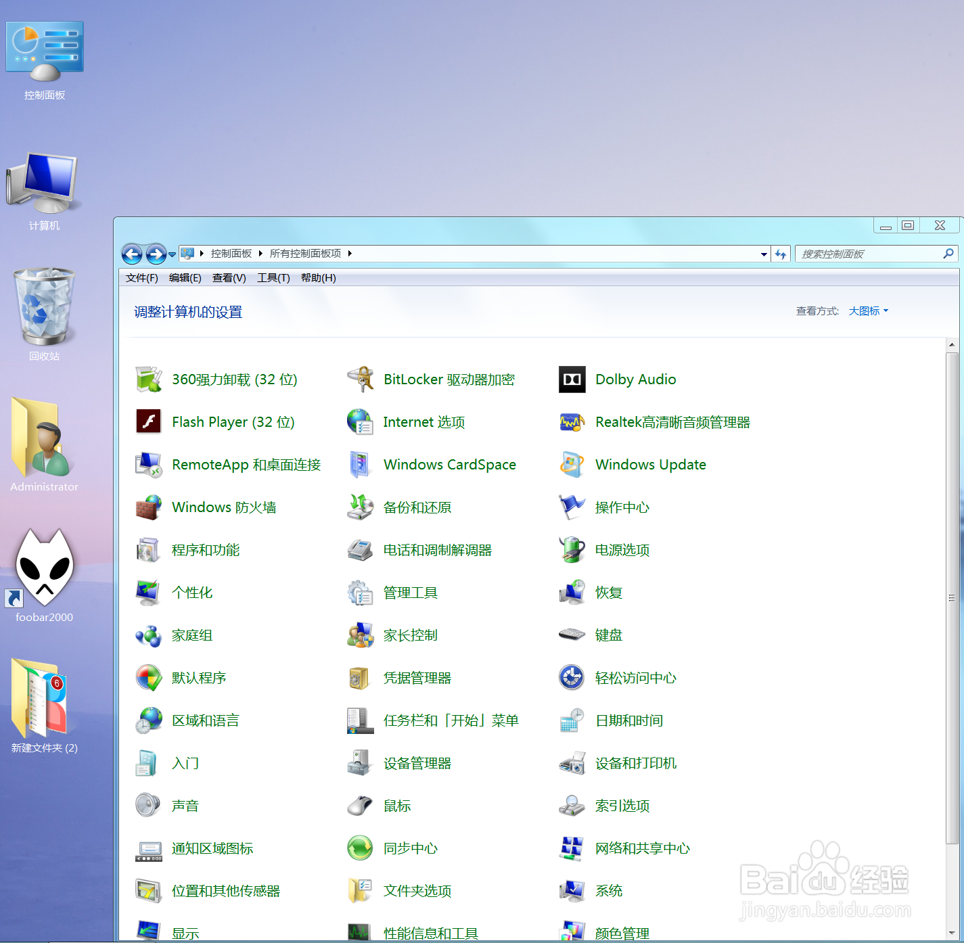Open the 360强力卸载 icon

point(149,379)
